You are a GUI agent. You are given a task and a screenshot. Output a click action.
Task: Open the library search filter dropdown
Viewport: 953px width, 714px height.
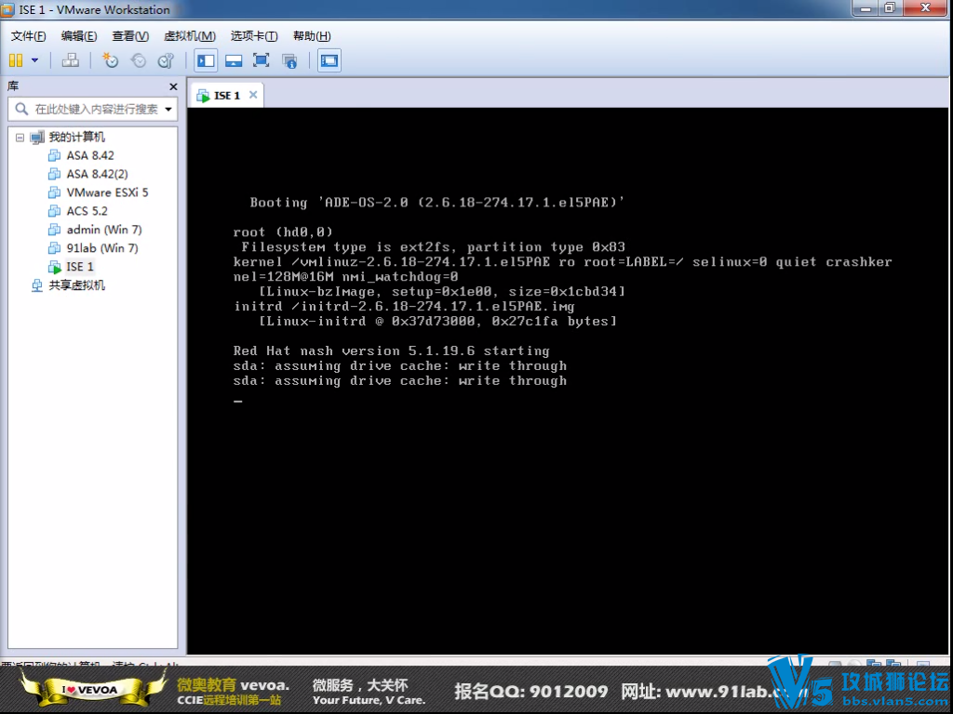point(168,109)
